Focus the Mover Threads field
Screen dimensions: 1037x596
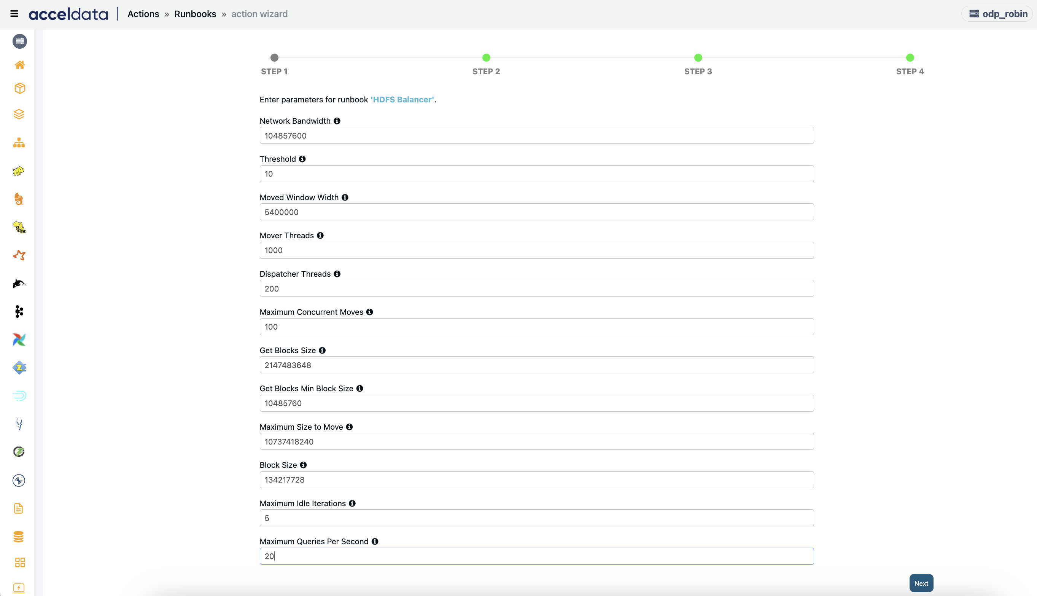(x=537, y=250)
